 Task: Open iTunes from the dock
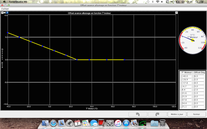click(x=118, y=123)
